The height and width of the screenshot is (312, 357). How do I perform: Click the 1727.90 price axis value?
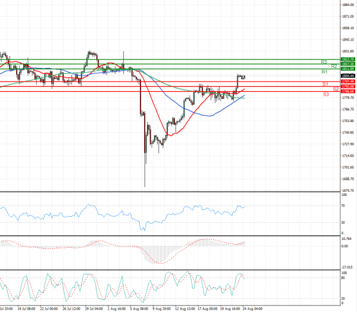coord(348,144)
